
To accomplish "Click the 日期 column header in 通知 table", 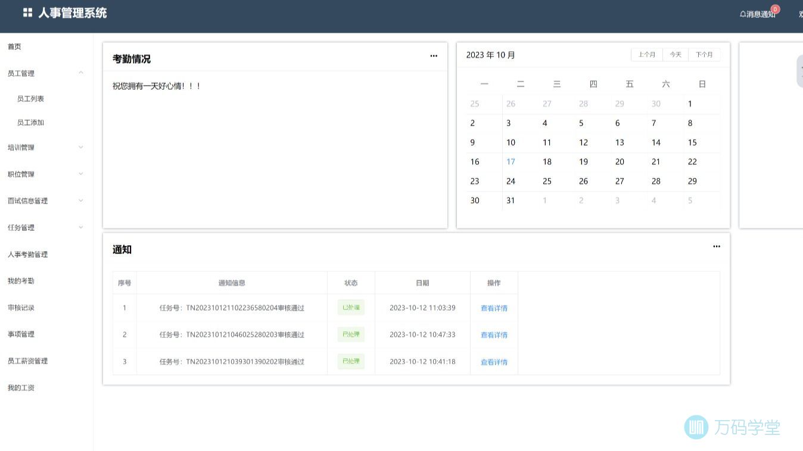I will click(x=422, y=283).
